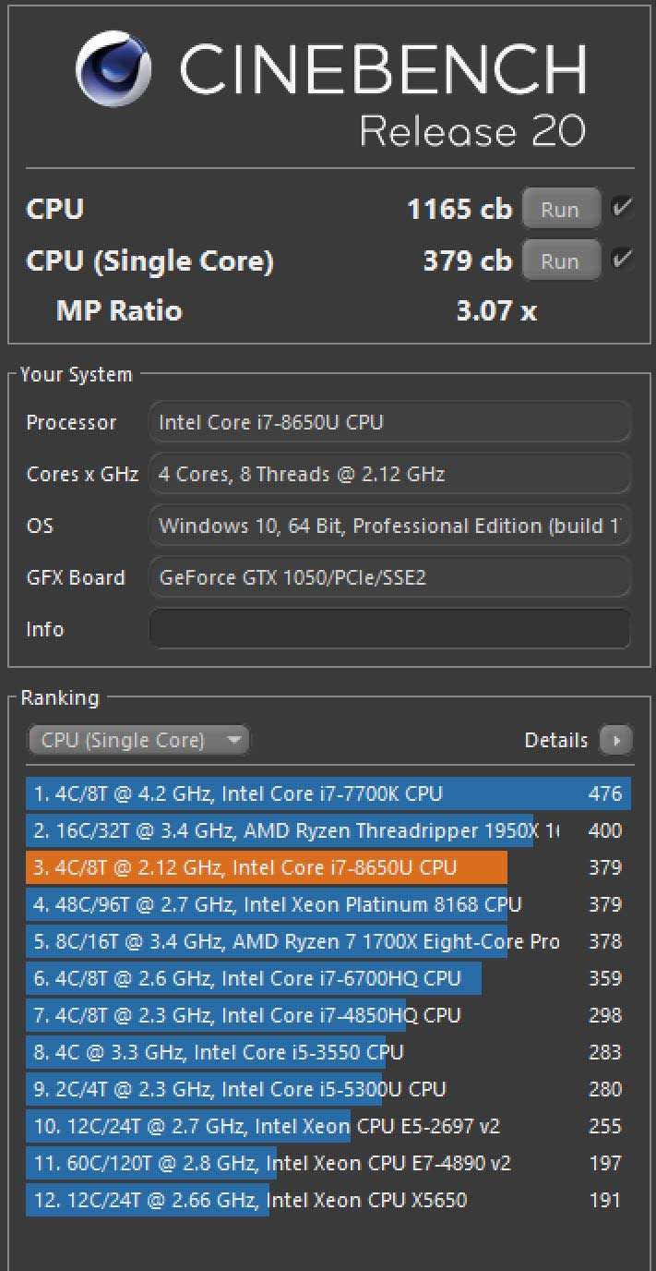Select ranking row Intel Xeon E5-2697 v2
656x1271 pixels.
pyautogui.click(x=328, y=1126)
